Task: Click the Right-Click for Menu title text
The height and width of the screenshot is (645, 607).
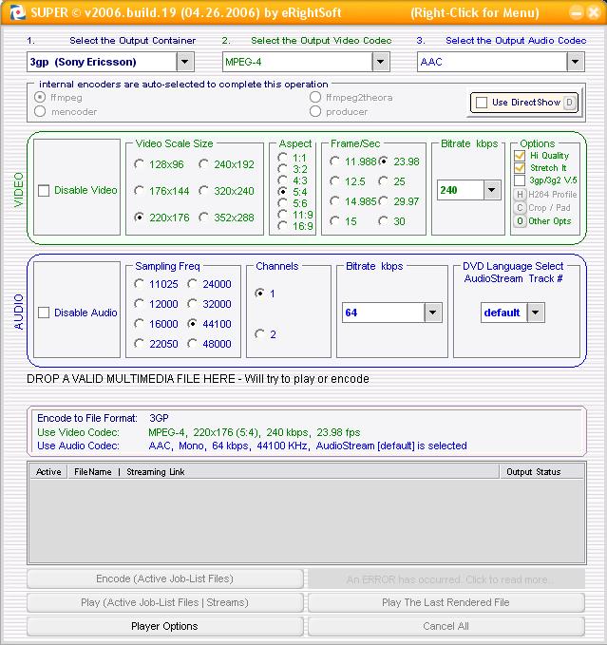Action: (475, 12)
